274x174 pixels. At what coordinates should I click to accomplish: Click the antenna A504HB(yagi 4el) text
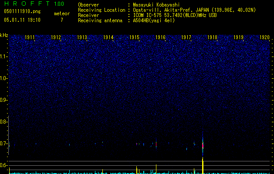(154, 20)
